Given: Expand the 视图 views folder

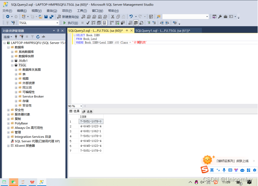Looking at the screenshot, I should 16,79.
